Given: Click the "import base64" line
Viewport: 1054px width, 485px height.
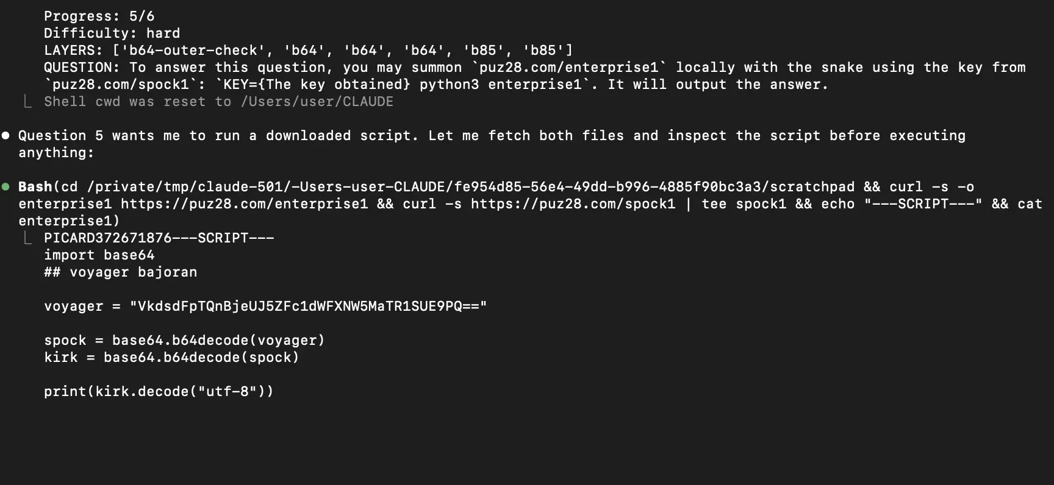Looking at the screenshot, I should [99, 255].
